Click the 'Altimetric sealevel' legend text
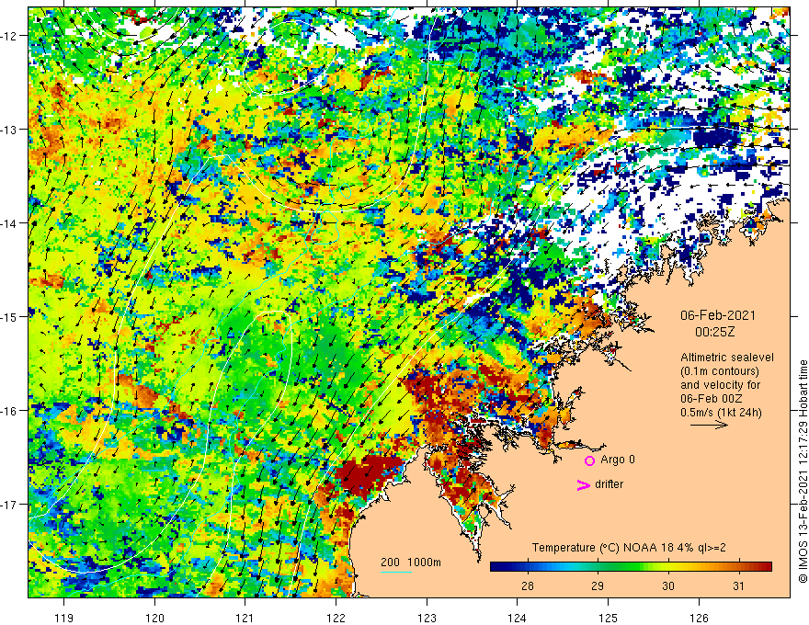Image resolution: width=809 pixels, height=625 pixels. (727, 357)
